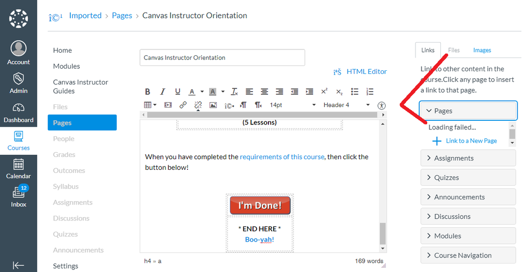
Task: Decrease indent (outdent)
Action: (x=294, y=92)
